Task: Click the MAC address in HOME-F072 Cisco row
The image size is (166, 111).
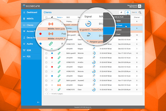Action: [106, 90]
